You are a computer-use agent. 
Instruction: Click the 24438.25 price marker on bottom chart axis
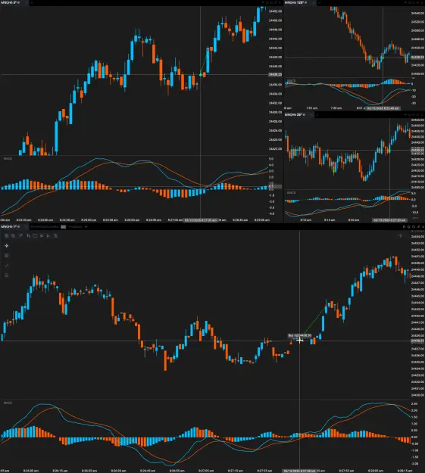click(x=417, y=341)
